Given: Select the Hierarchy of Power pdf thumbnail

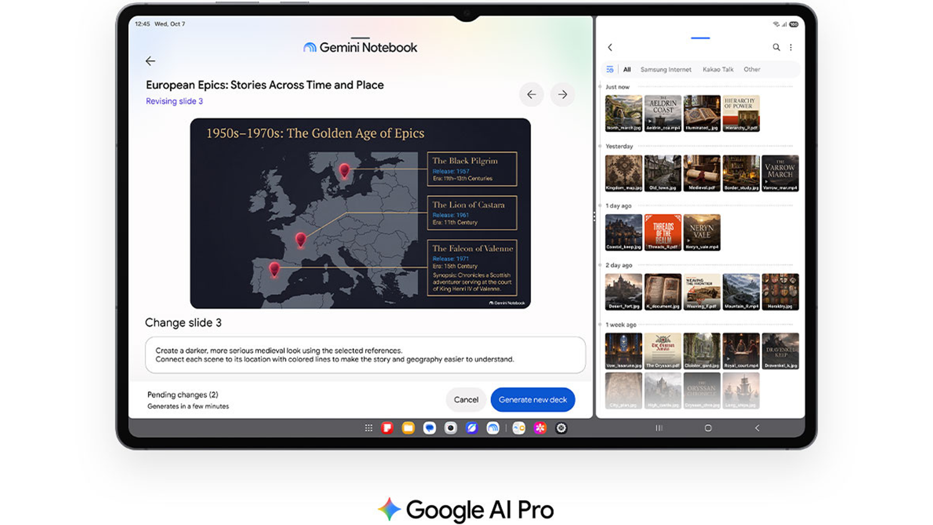Looking at the screenshot, I should coord(741,113).
